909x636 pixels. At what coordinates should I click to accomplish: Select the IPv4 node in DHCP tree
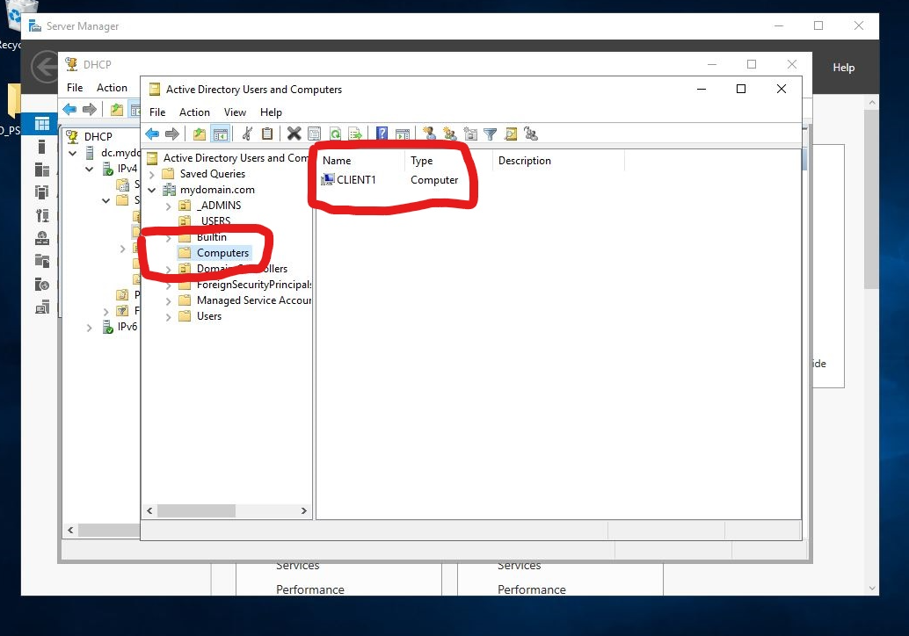127,169
